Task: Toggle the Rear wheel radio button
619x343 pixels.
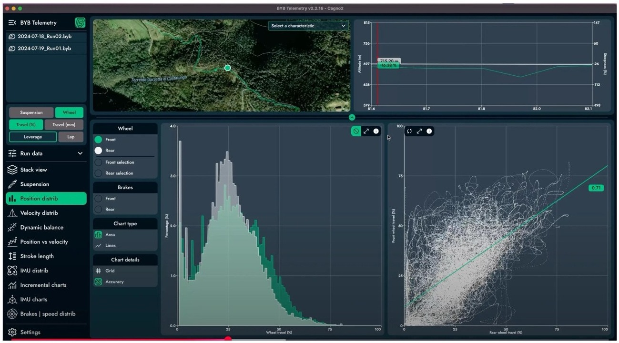Action: tap(98, 151)
